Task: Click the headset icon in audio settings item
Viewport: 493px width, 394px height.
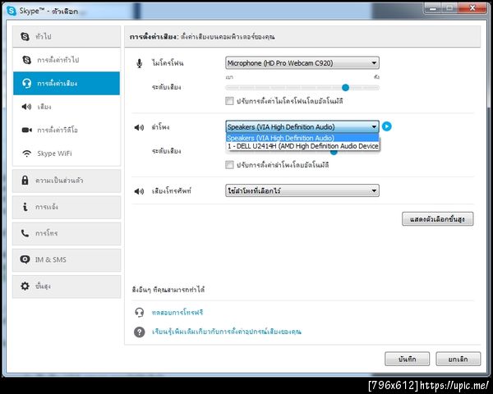Action: click(x=27, y=83)
